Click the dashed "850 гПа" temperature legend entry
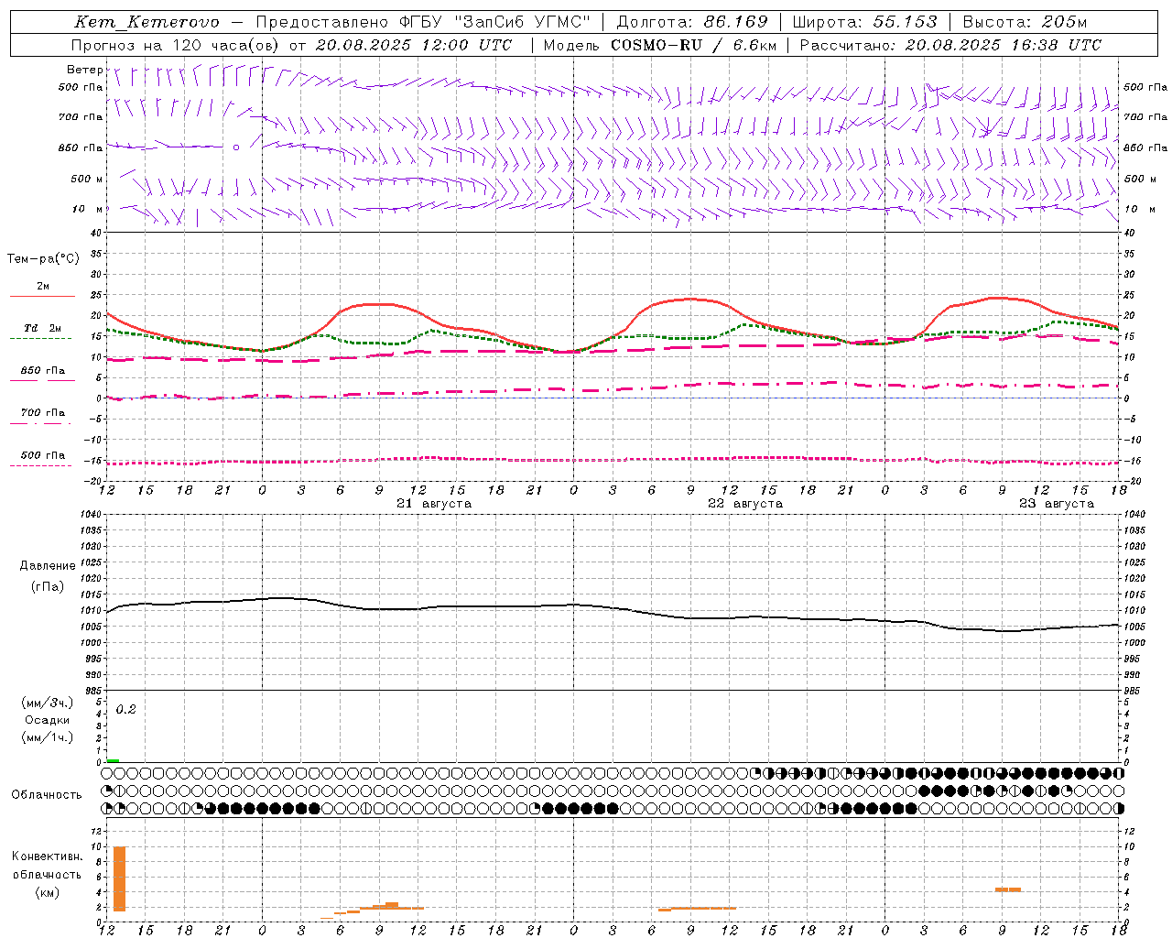This screenshot has width=1172, height=938. point(42,375)
